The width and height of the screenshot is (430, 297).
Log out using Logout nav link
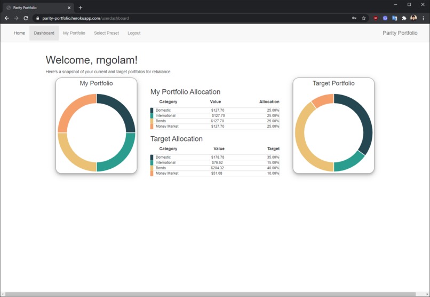pyautogui.click(x=134, y=33)
